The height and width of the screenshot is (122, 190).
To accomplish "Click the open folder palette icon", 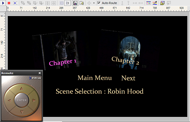I will [162, 3].
